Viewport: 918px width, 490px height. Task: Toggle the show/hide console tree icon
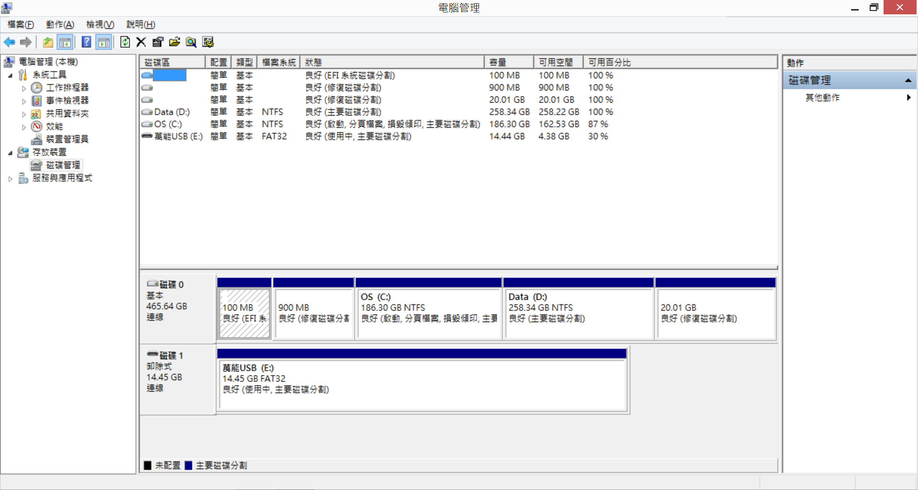(65, 42)
